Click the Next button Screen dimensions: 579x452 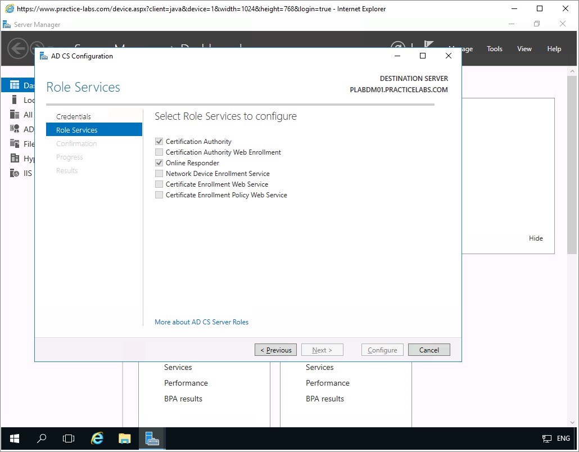point(322,350)
